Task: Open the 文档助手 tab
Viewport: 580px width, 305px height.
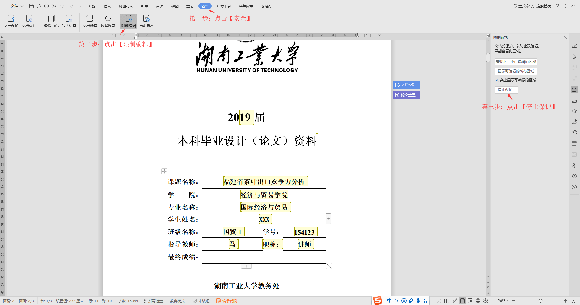Action: click(269, 6)
